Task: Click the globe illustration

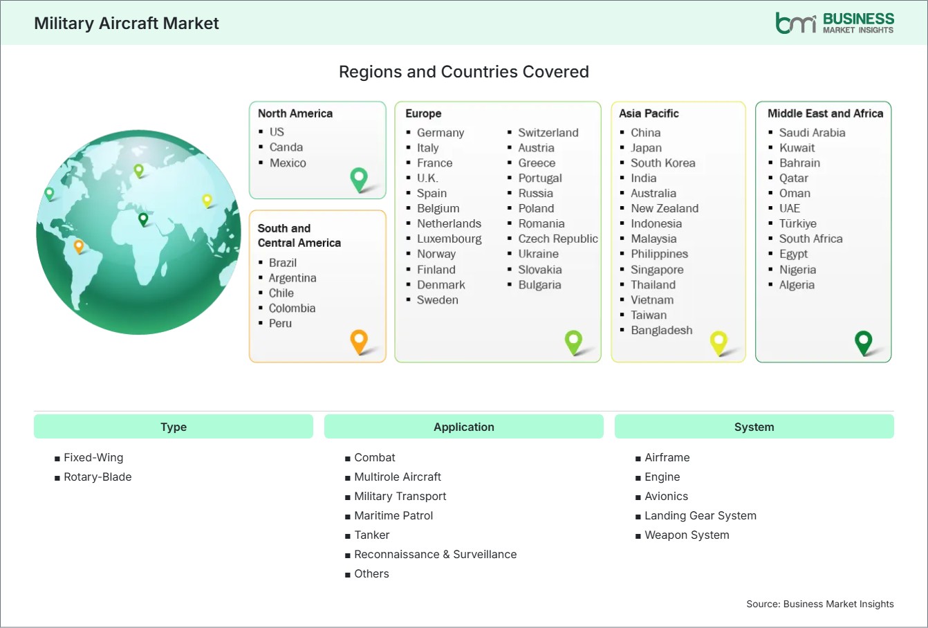Action: point(138,232)
